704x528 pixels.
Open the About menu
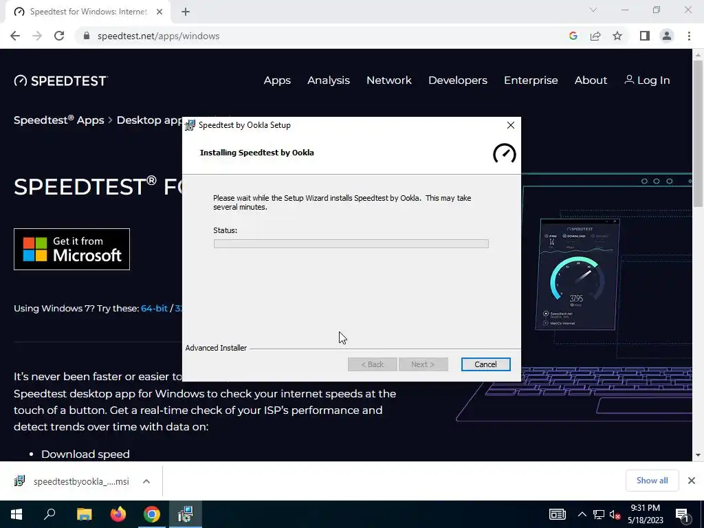click(591, 80)
